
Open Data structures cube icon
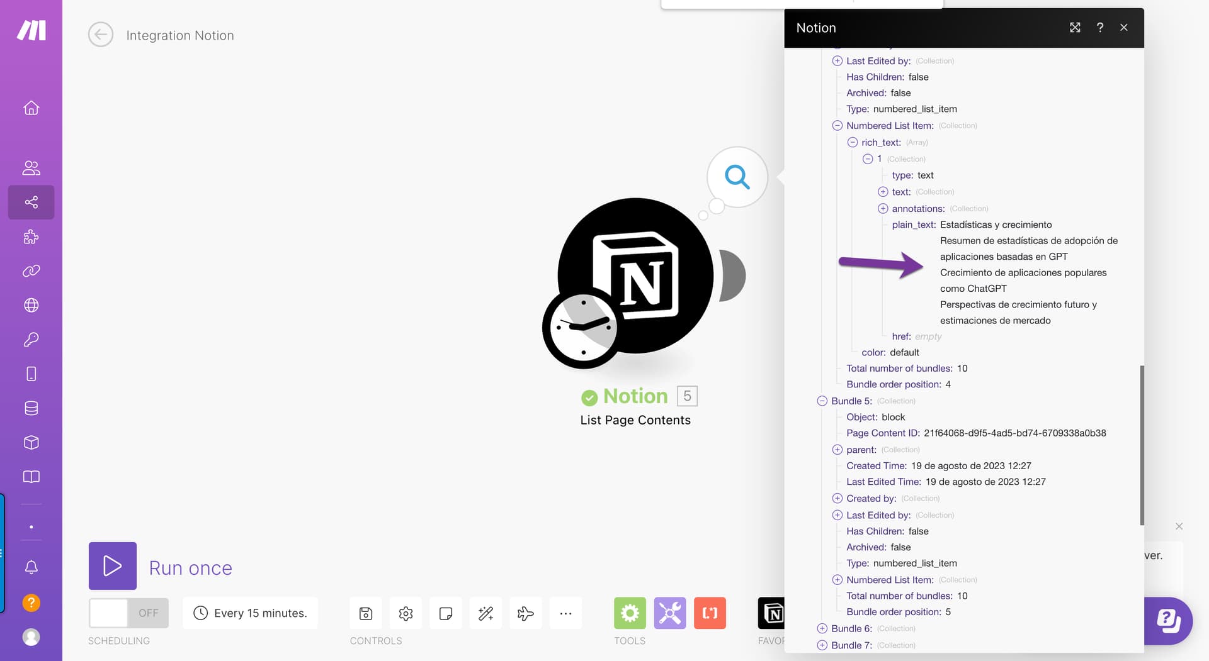(31, 442)
